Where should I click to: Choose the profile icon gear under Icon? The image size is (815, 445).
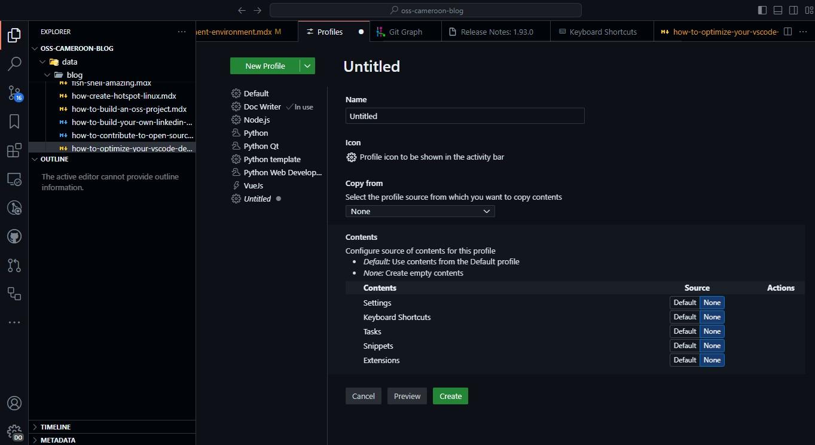pyautogui.click(x=352, y=157)
